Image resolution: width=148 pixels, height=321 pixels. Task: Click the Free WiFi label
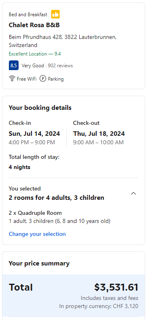point(27,79)
